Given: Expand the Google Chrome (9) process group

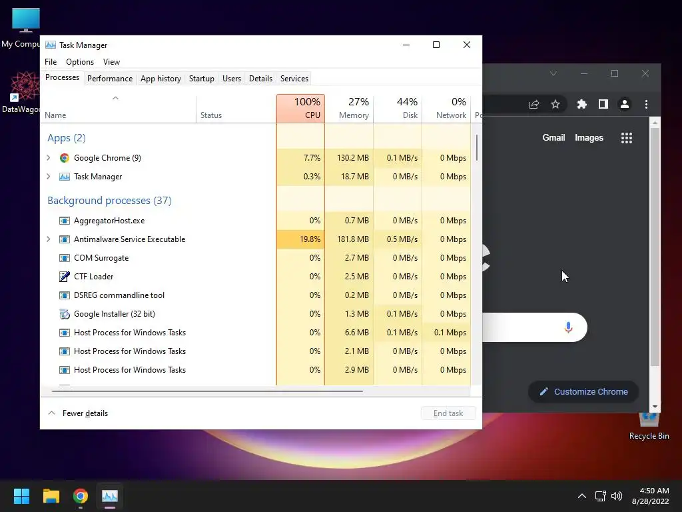Looking at the screenshot, I should pos(48,158).
